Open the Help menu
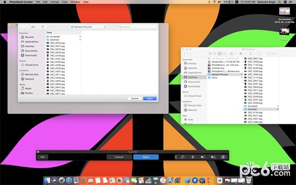The image size is (296, 185). point(86,2)
